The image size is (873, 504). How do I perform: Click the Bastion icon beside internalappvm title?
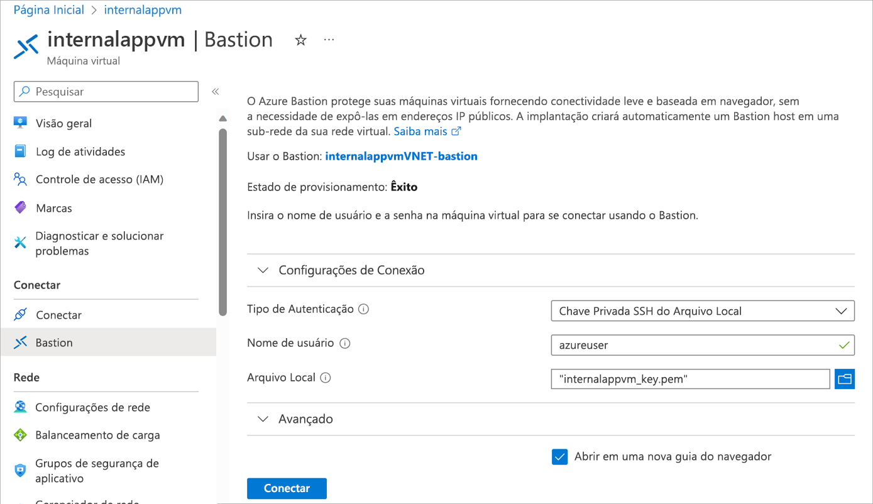(26, 47)
